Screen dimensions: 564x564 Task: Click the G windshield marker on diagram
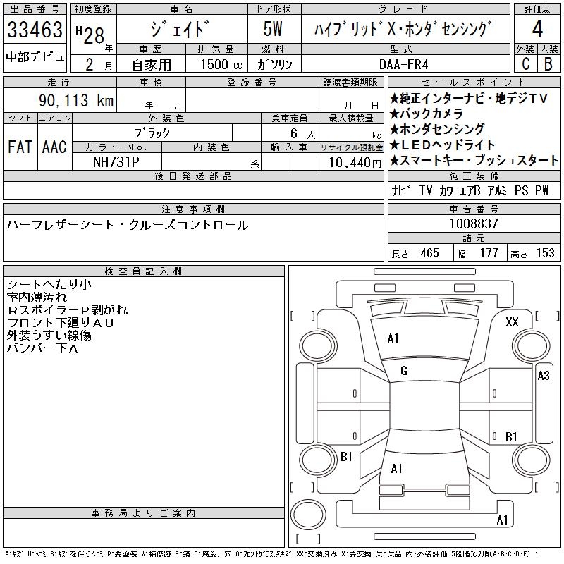(403, 372)
